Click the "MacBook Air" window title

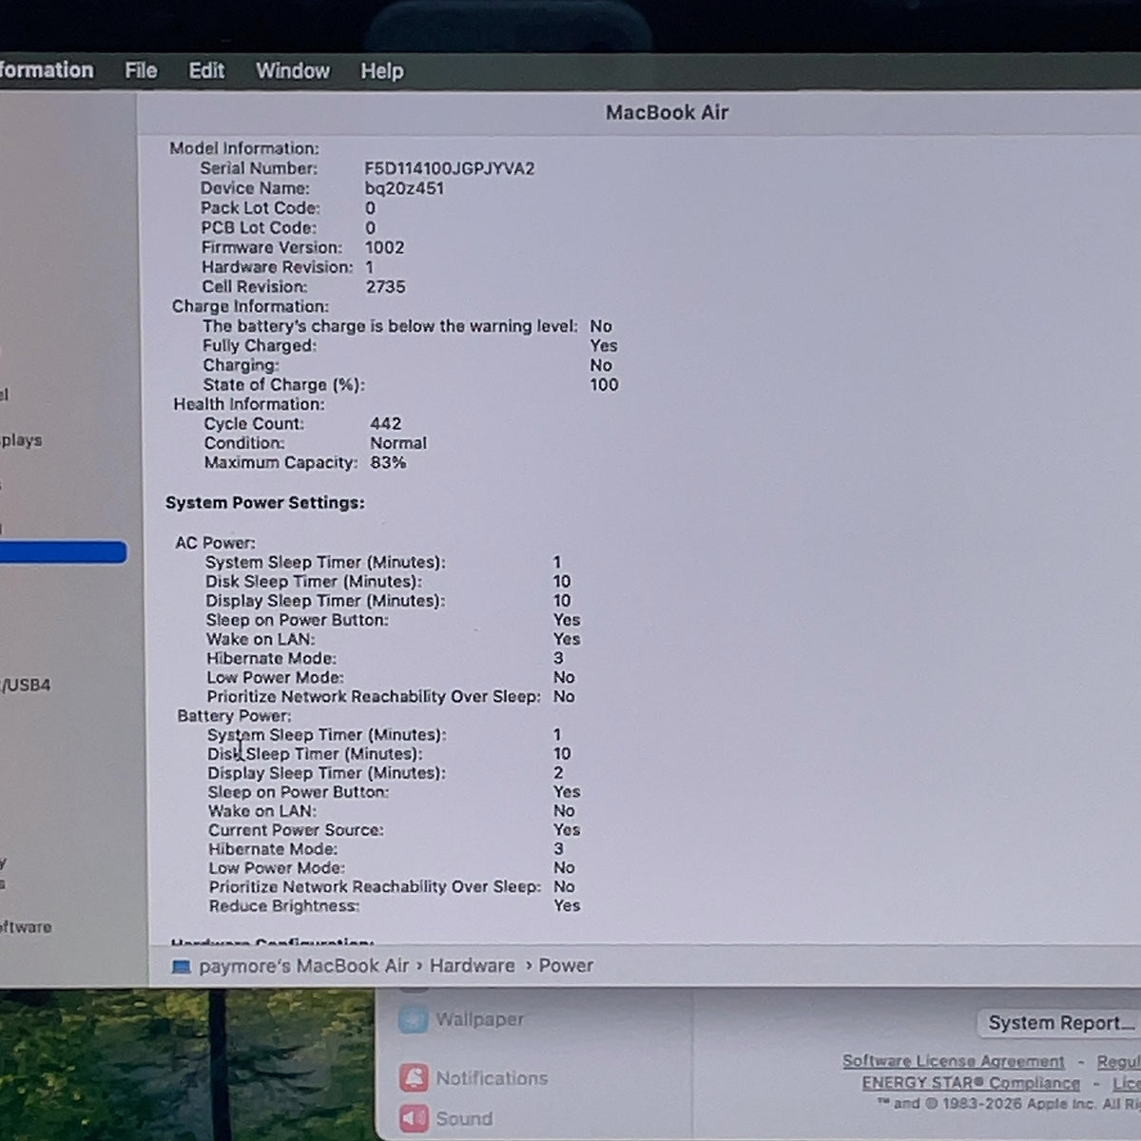(x=667, y=112)
